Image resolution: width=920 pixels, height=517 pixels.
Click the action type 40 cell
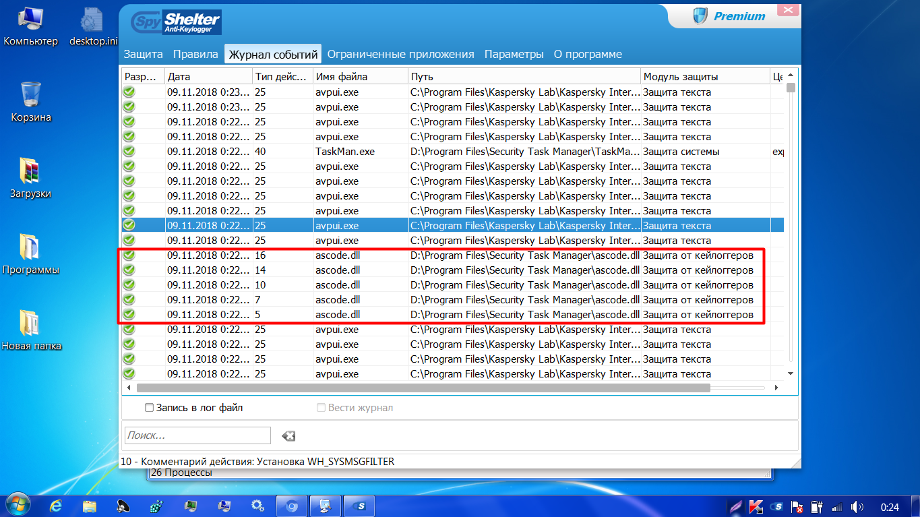coord(282,152)
